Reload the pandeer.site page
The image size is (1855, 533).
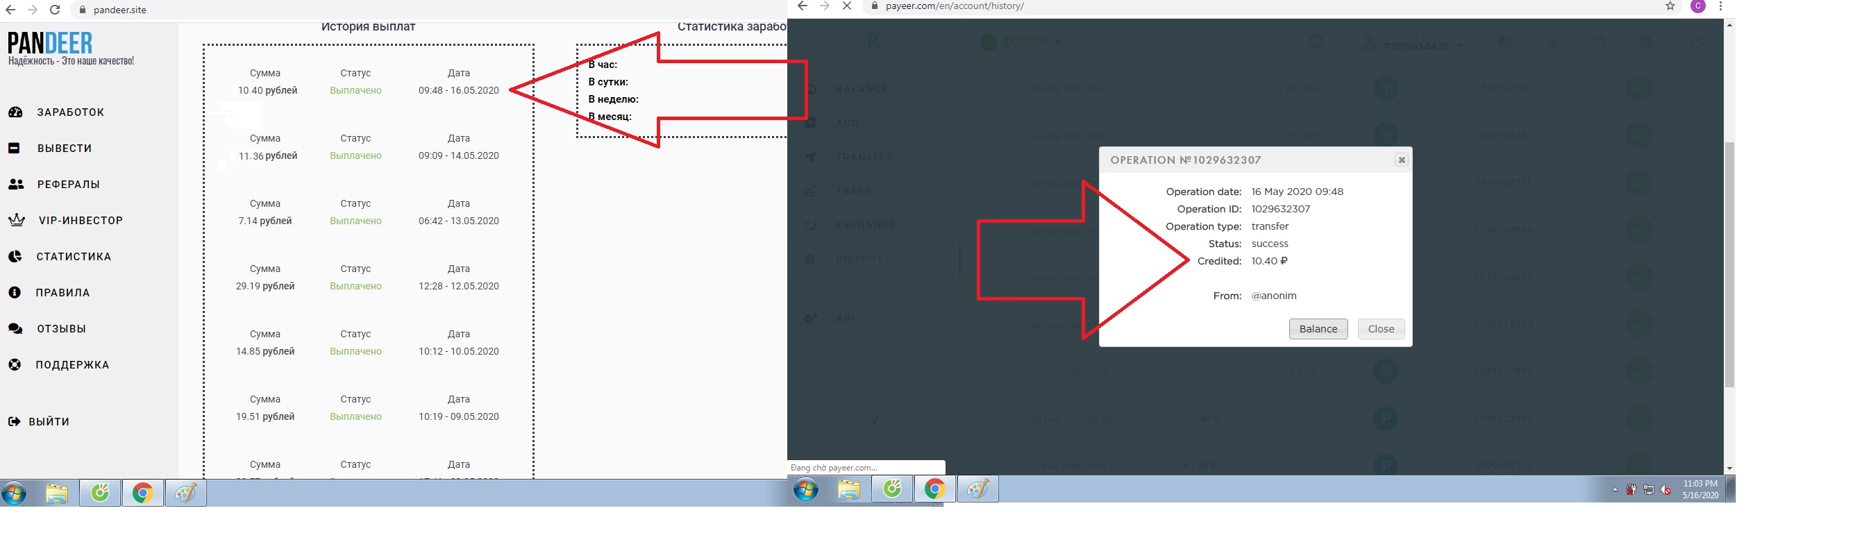click(x=55, y=10)
